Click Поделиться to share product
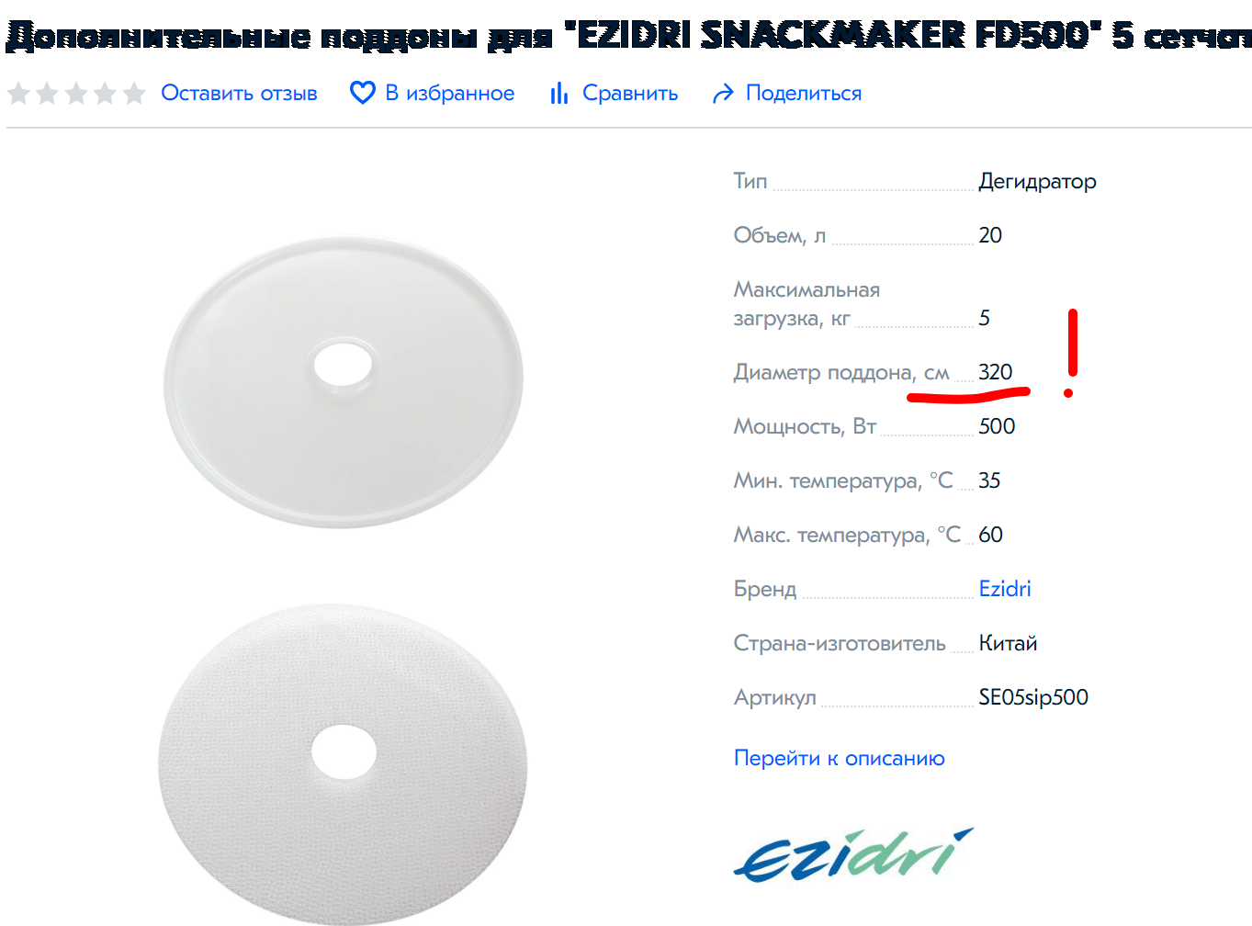The height and width of the screenshot is (926, 1252). pyautogui.click(x=804, y=93)
